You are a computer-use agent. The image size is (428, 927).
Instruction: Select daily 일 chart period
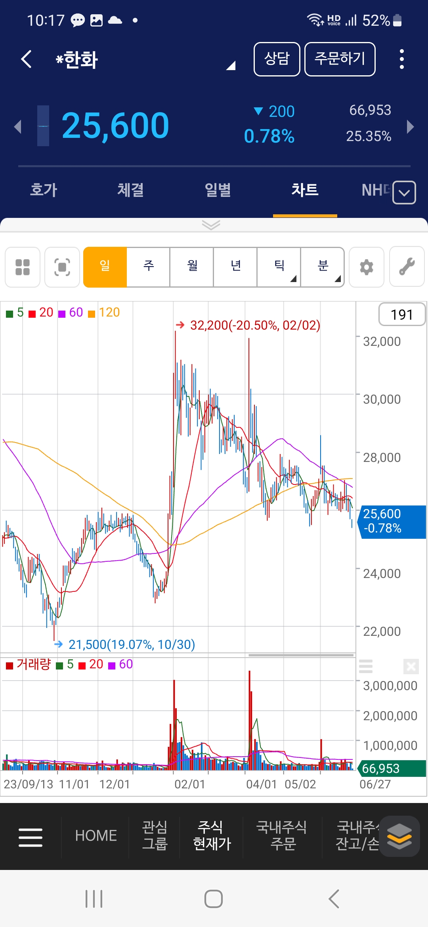[x=105, y=267]
